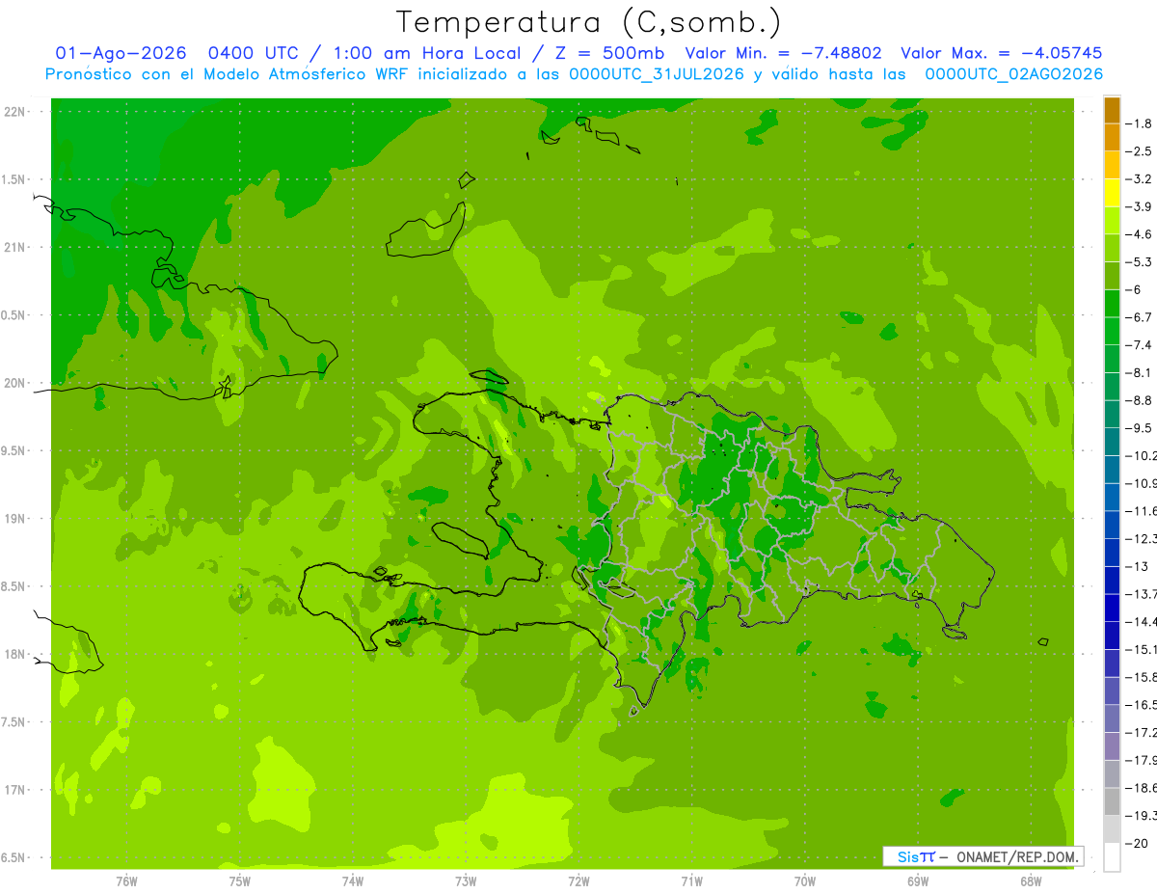Click the "-3.9" colorbar label
This screenshot has height=894, width=1157.
coord(1140,206)
